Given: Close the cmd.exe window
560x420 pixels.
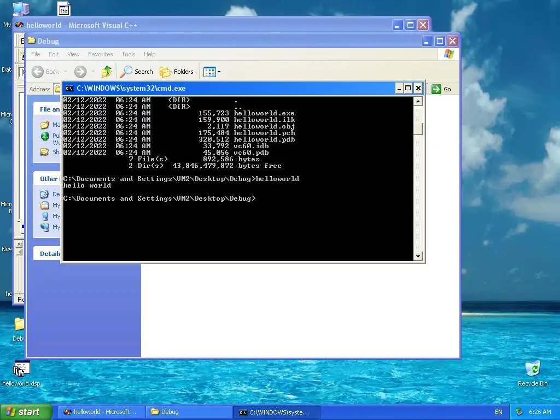Looking at the screenshot, I should (418, 88).
